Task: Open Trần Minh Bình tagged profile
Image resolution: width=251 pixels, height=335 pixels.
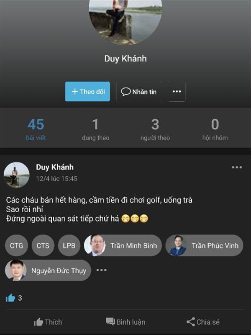Action: click(123, 245)
